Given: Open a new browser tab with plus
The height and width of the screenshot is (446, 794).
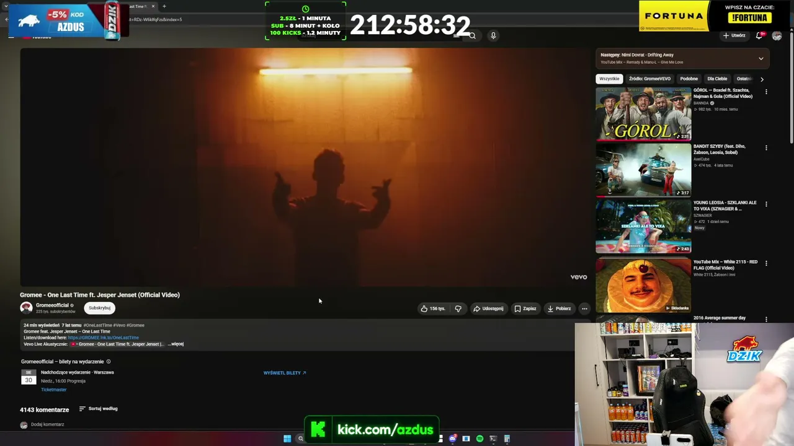Looking at the screenshot, I should click(164, 6).
